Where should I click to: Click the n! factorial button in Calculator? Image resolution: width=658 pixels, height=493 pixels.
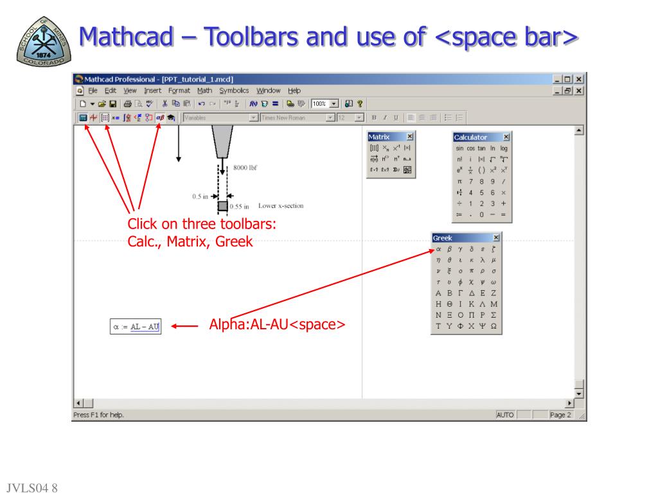(x=459, y=159)
